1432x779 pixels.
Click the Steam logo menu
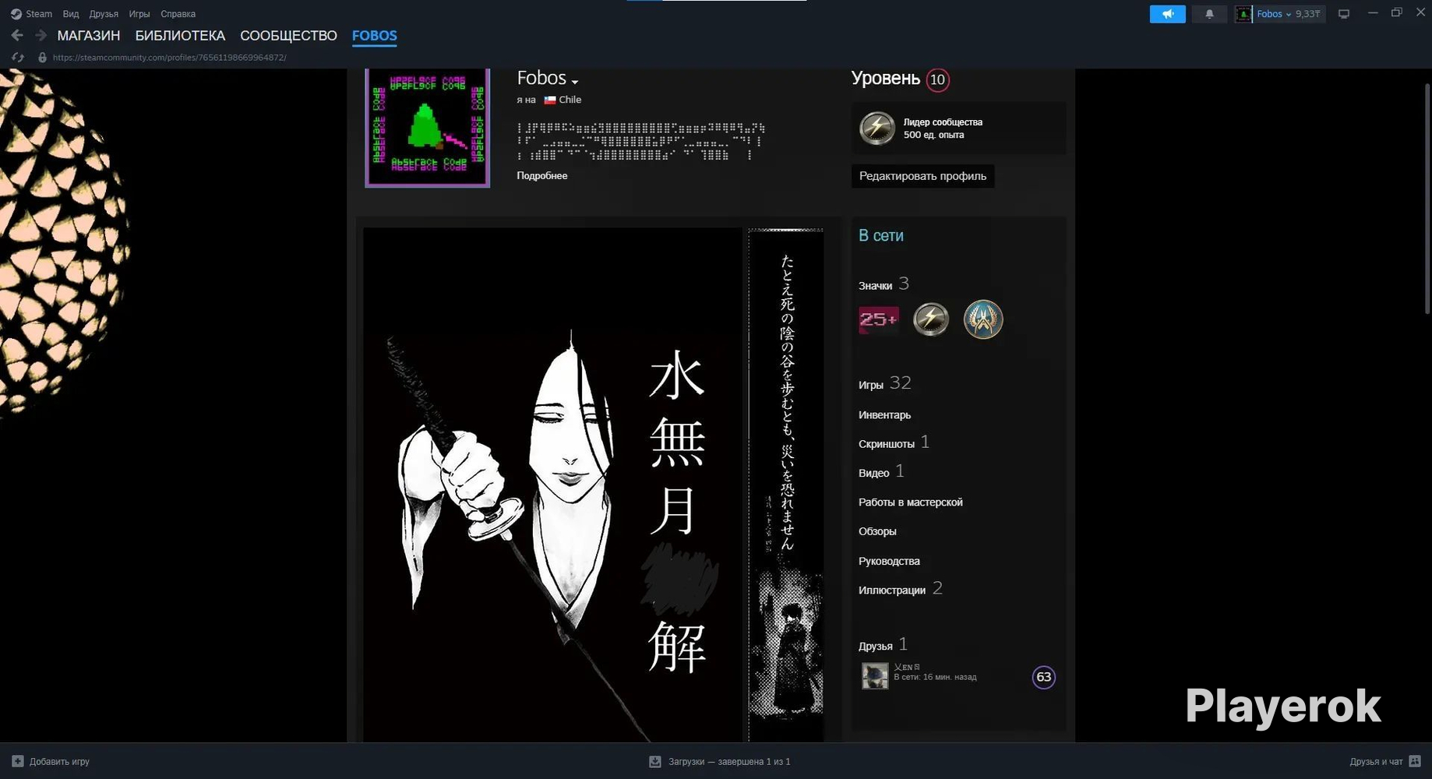[x=31, y=14]
